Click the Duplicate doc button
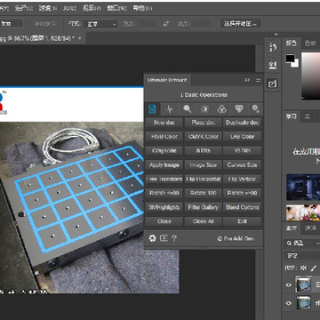 pyautogui.click(x=242, y=123)
